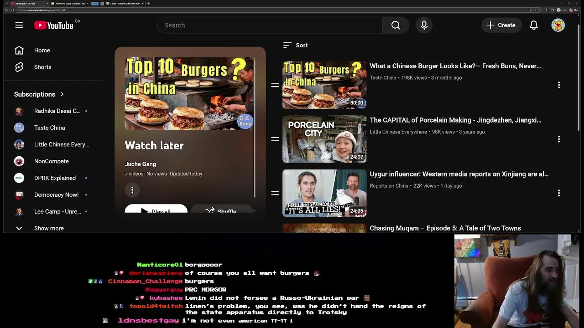584x328 pixels.
Task: Open options menu for Porcelain Making video
Action: [x=559, y=139]
